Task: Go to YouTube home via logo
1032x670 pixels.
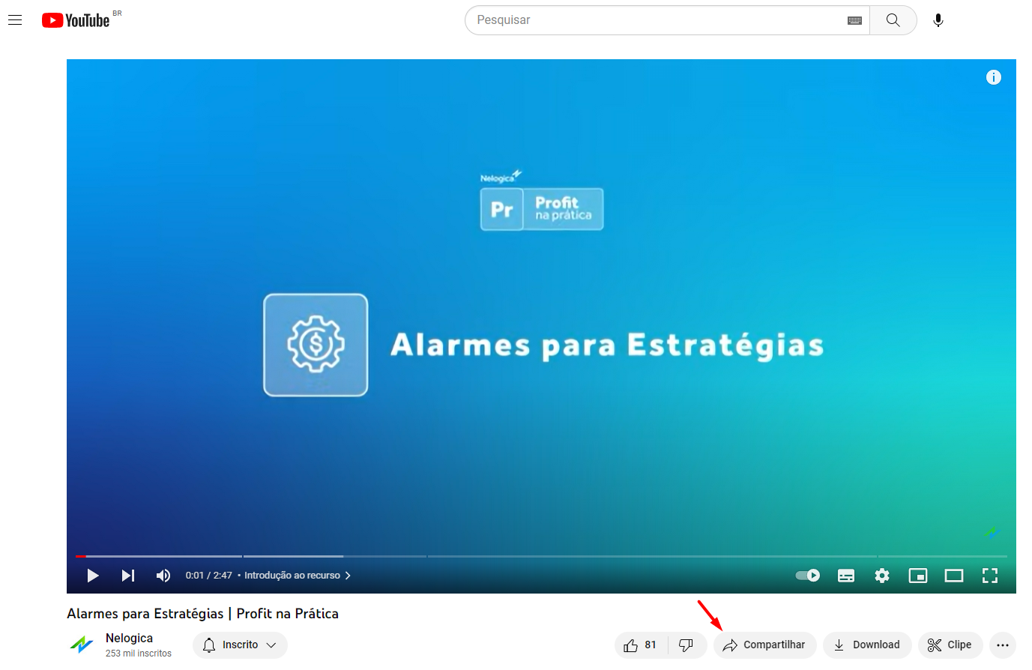Action: pyautogui.click(x=76, y=20)
